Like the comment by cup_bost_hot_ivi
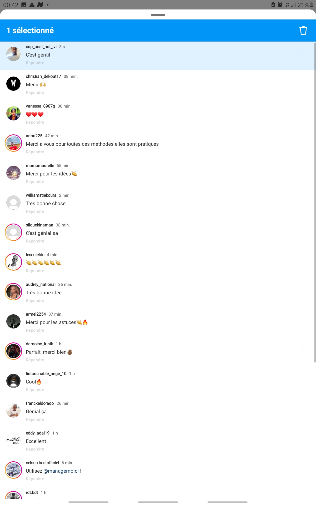Viewport: 316px width, 505px height. (x=304, y=51)
